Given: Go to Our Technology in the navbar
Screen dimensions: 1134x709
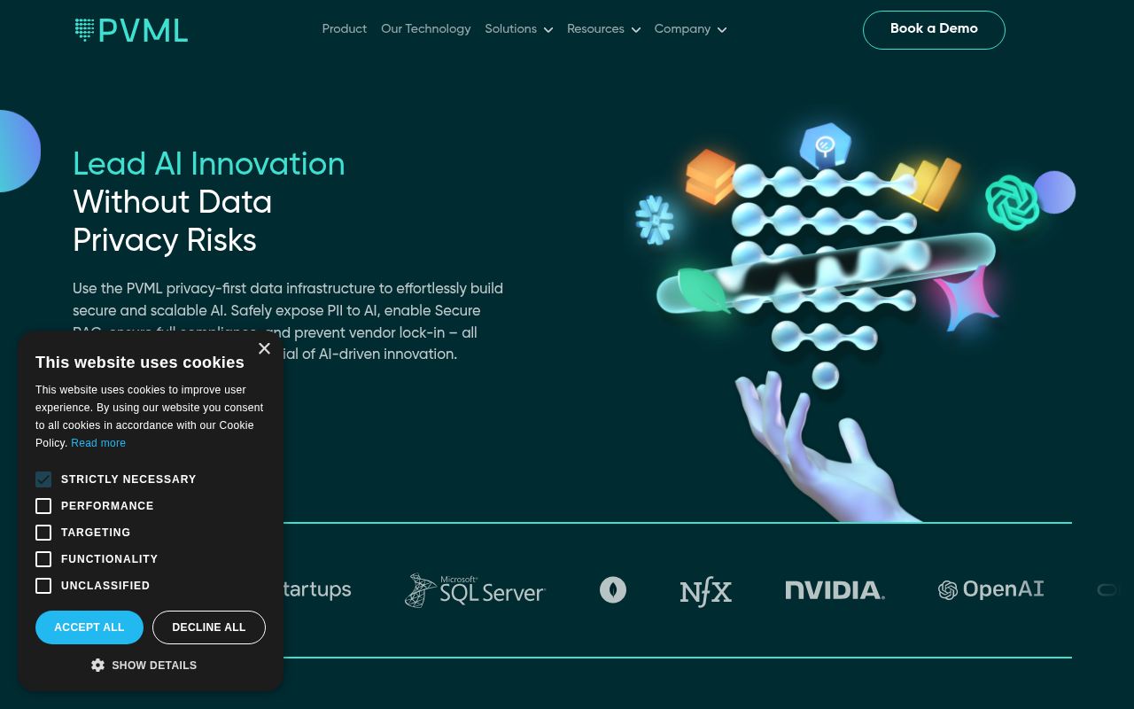Looking at the screenshot, I should (425, 29).
